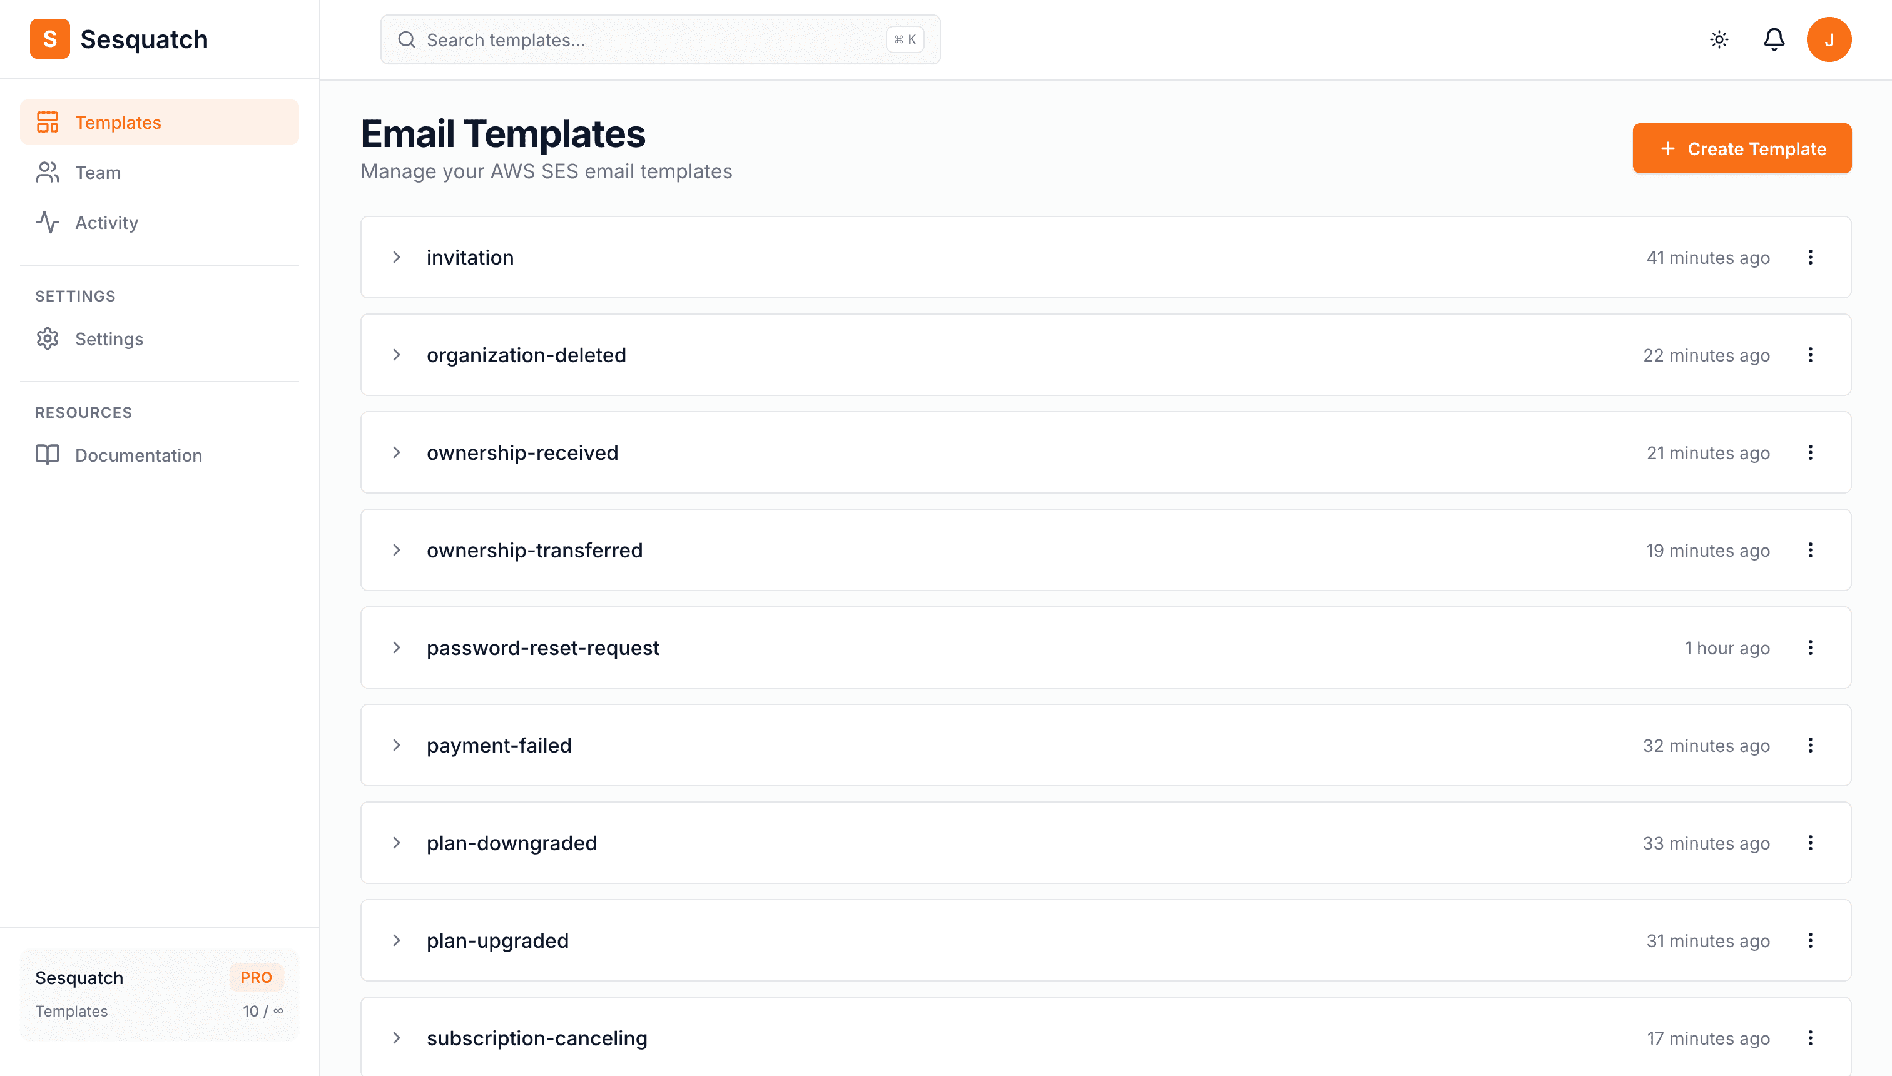Click the J profile avatar
The height and width of the screenshot is (1076, 1892).
(x=1831, y=39)
